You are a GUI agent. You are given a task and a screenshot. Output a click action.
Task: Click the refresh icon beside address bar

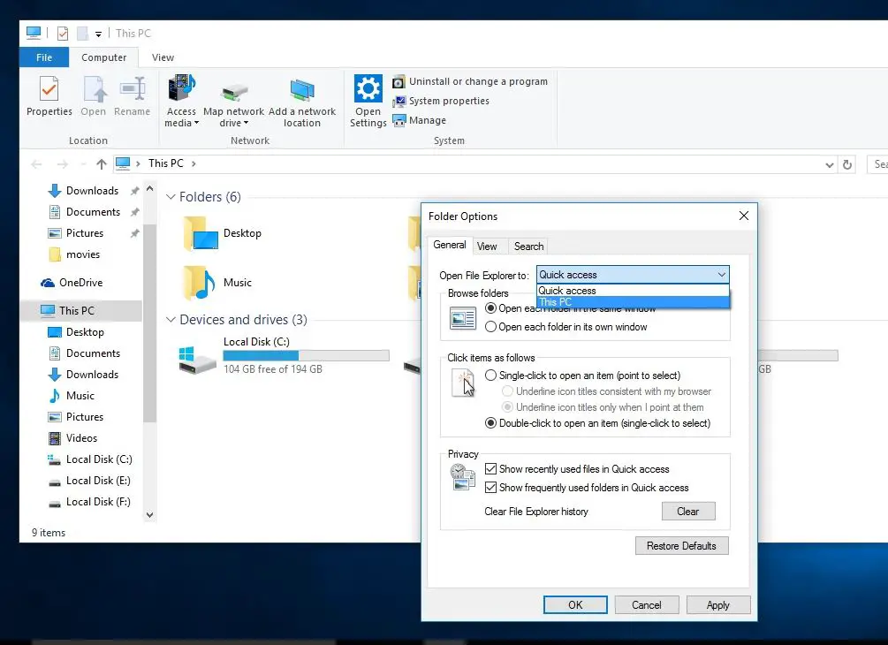[x=847, y=164]
